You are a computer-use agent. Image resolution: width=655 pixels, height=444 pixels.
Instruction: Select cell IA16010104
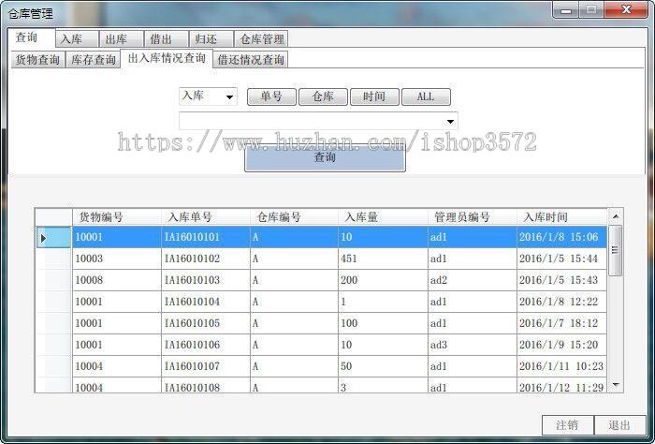coord(206,302)
